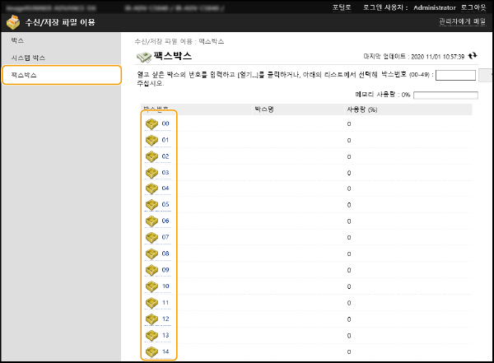The width and height of the screenshot is (494, 363).
Task: Select the box 05 icon
Action: click(151, 205)
